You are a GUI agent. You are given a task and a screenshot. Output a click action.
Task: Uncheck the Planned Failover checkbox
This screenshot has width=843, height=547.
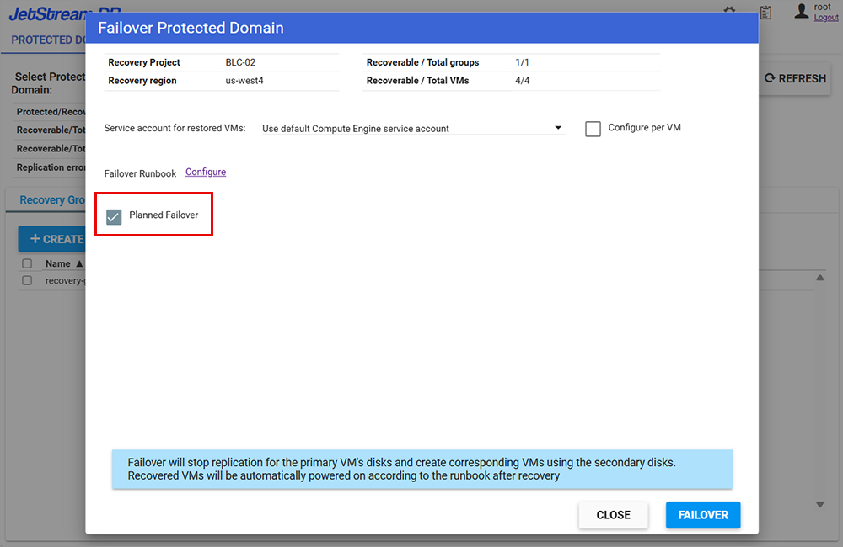pos(114,217)
